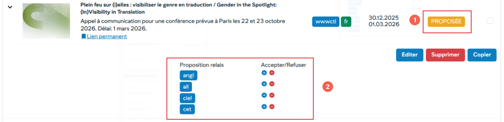Tick the checkbox beside PROPOSÉE status
Viewport: 504px width, 122px height.
(x=490, y=21)
